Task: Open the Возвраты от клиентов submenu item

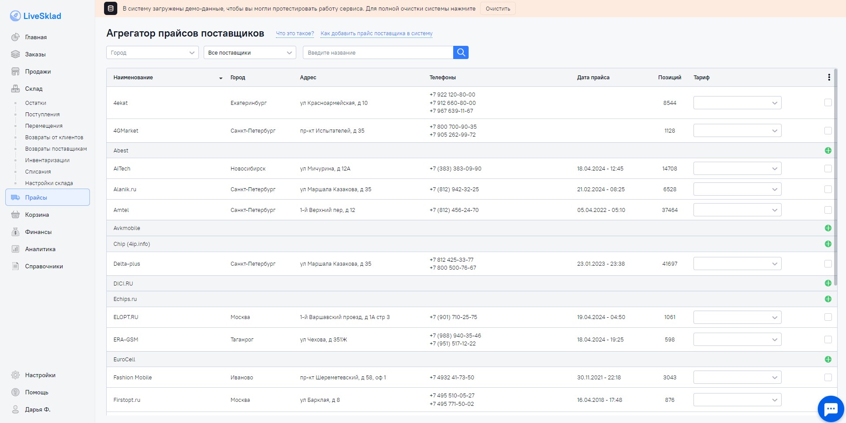Action: pos(54,137)
